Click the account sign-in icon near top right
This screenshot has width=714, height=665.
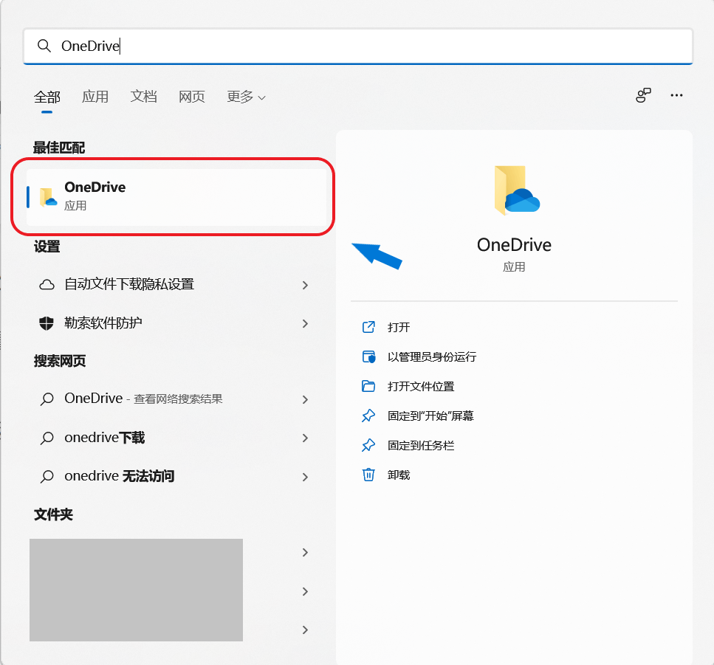click(642, 95)
